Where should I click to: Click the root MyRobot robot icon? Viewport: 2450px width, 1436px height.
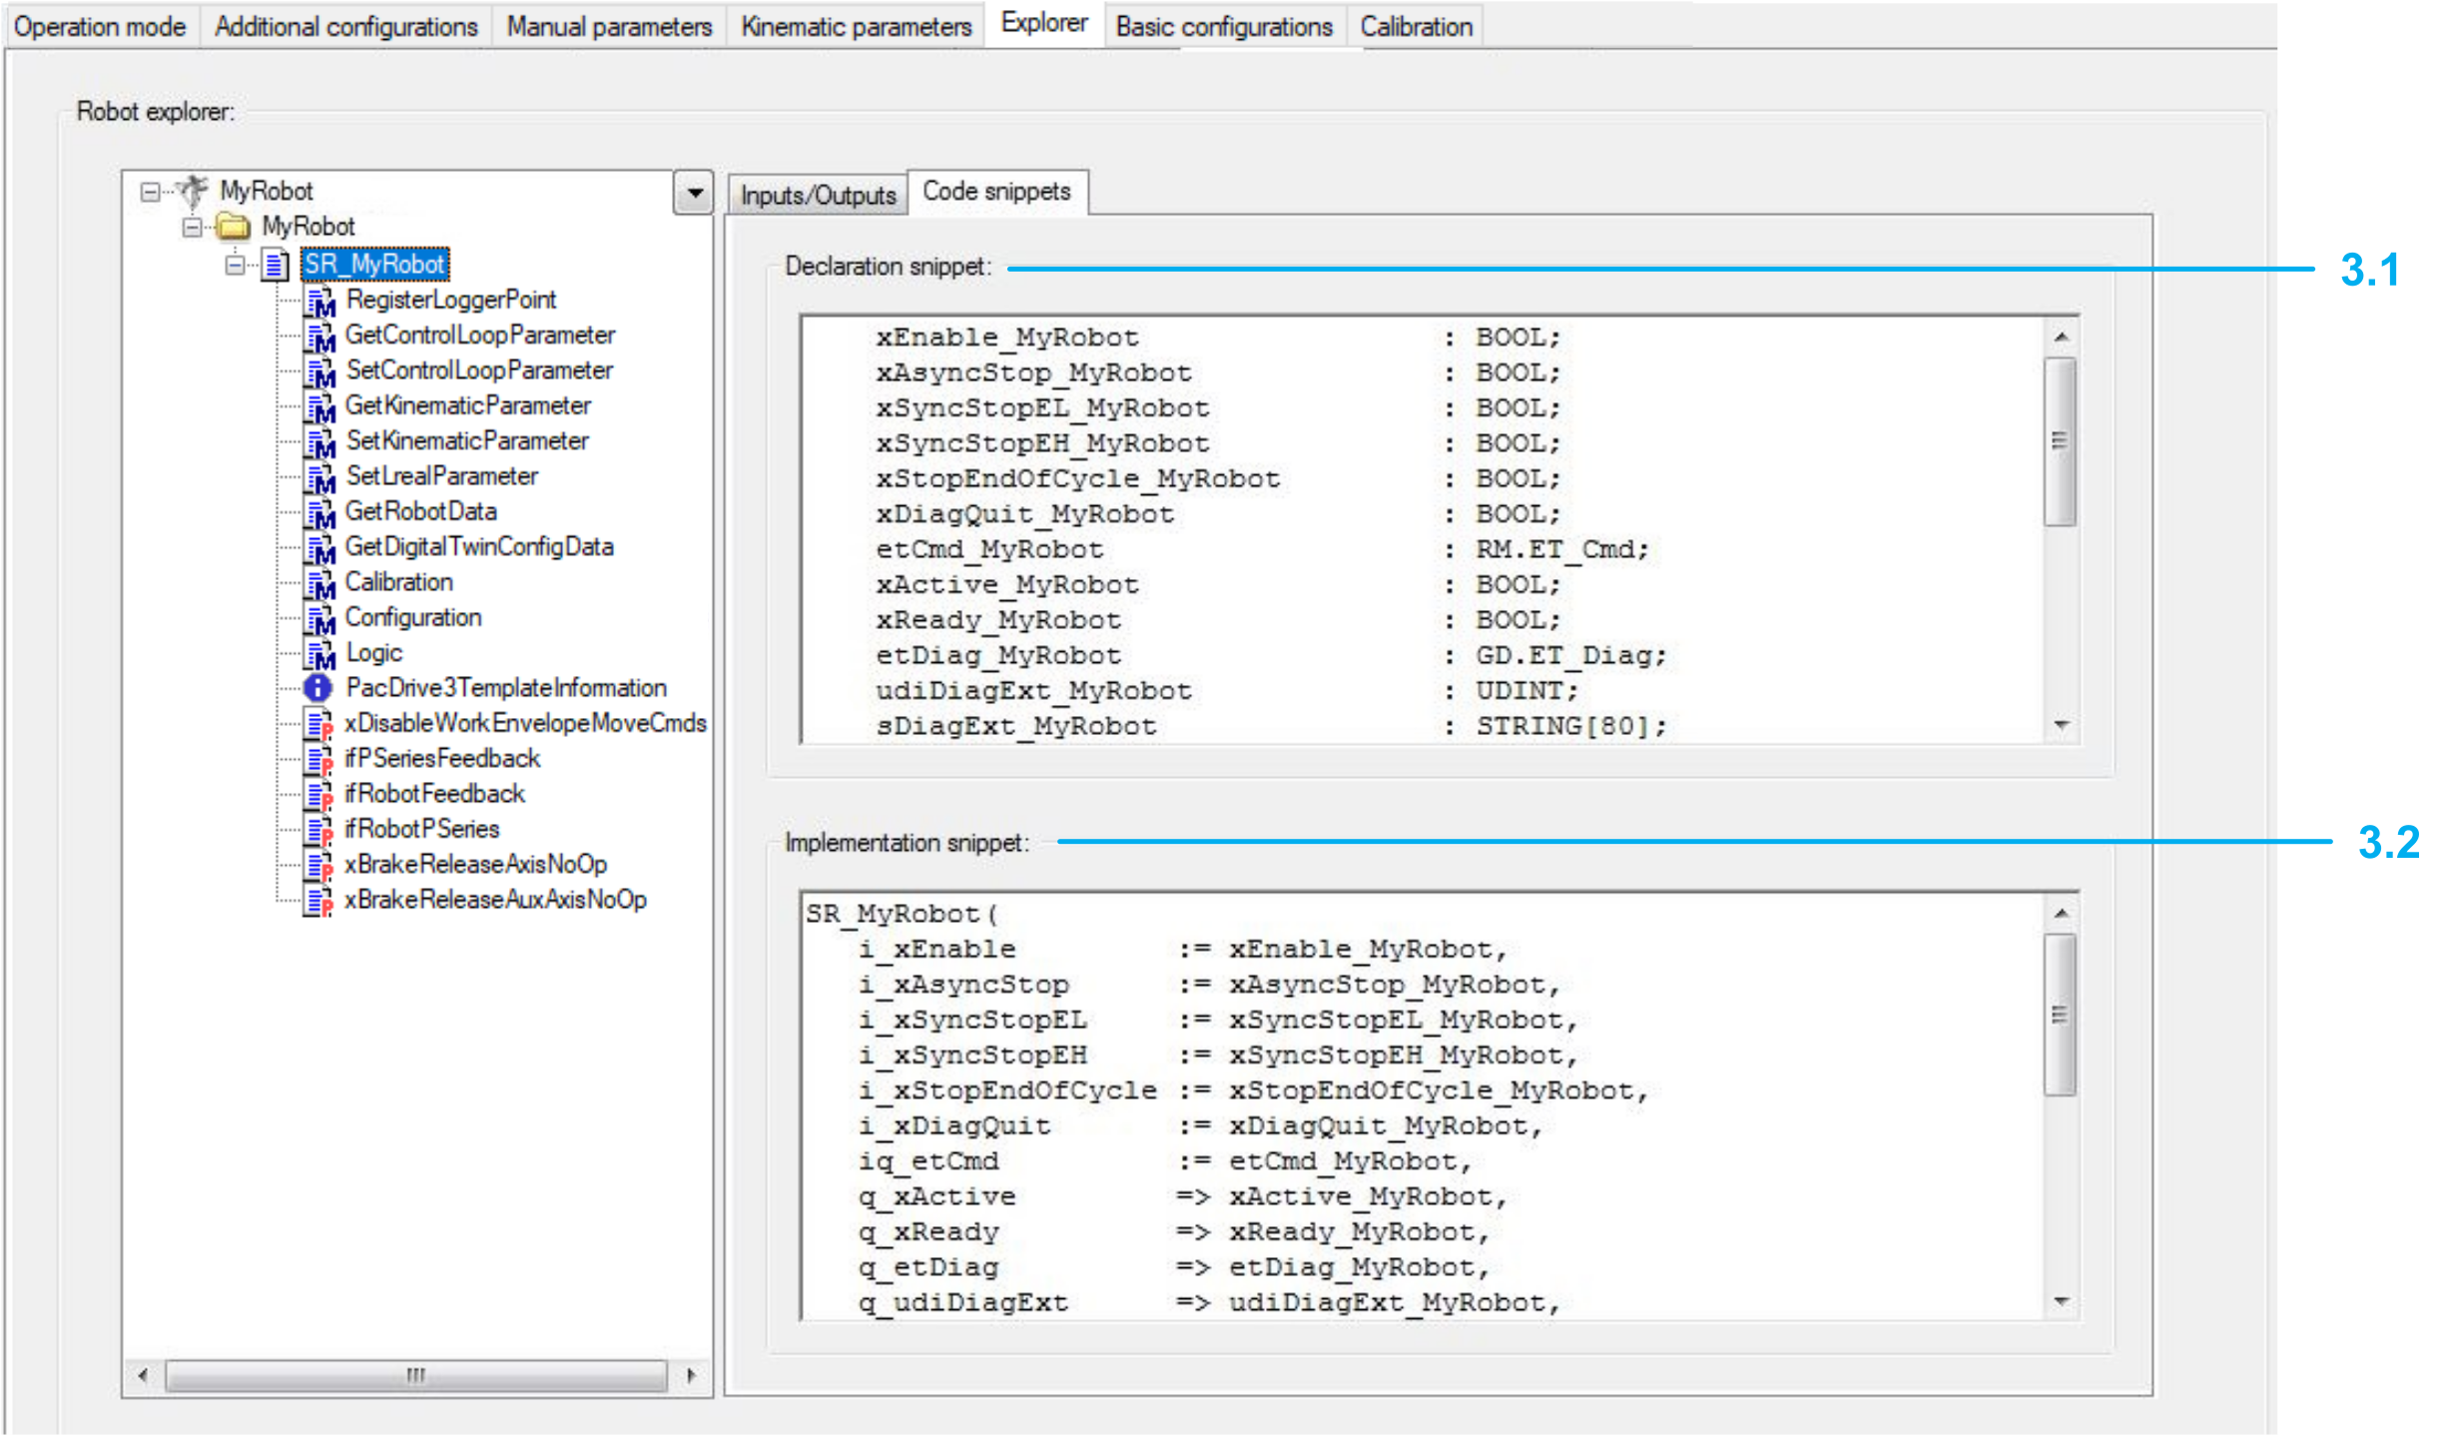click(x=191, y=190)
